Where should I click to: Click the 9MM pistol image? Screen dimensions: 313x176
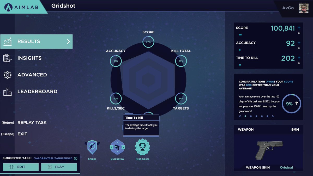(269, 150)
